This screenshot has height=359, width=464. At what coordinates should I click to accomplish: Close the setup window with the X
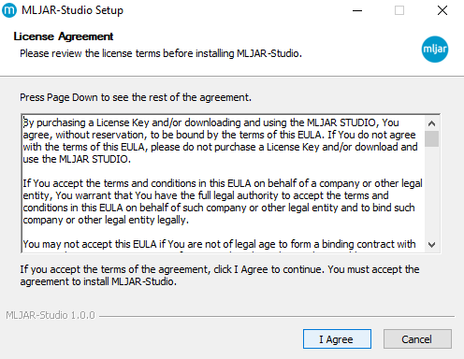pos(442,10)
